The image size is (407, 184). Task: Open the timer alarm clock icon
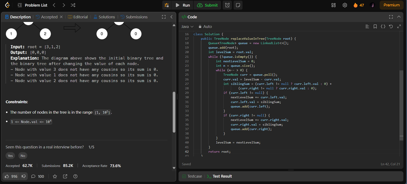pyautogui.click(x=228, y=5)
